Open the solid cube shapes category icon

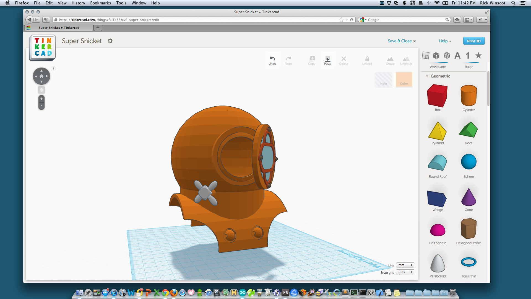(x=436, y=55)
